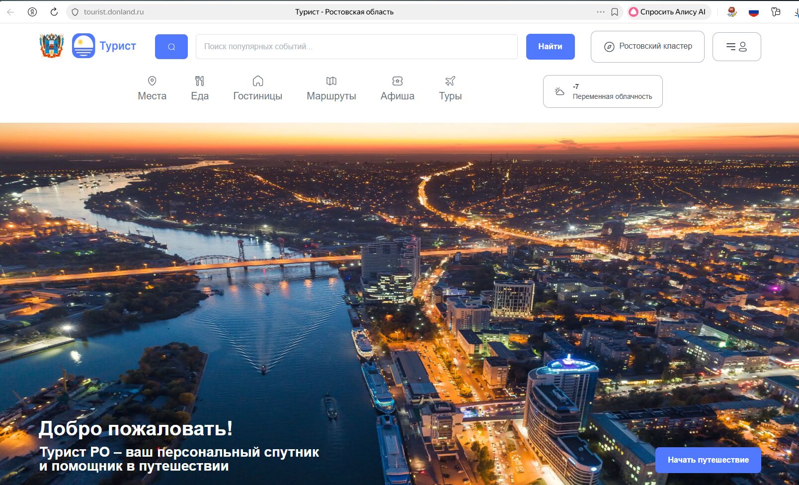Select the Маршруты routes icon
The width and height of the screenshot is (799, 485).
331,81
